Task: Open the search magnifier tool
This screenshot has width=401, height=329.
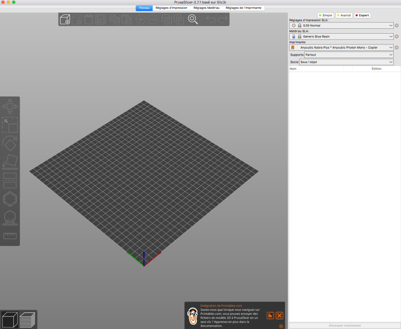Action: click(x=193, y=19)
